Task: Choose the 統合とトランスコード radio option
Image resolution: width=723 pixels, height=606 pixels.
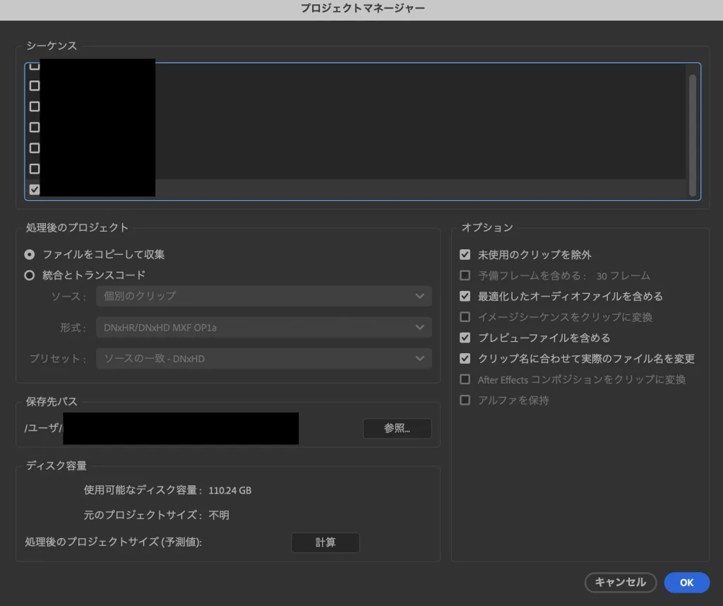Action: (x=30, y=275)
